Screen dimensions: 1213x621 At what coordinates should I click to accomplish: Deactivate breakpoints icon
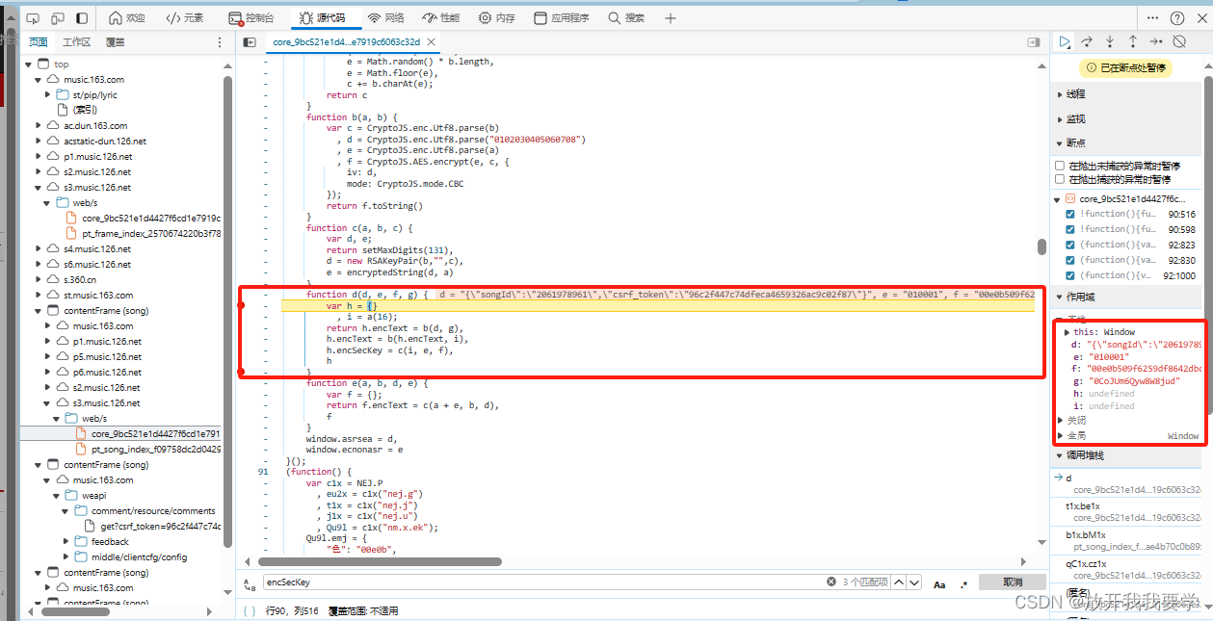tap(1178, 41)
